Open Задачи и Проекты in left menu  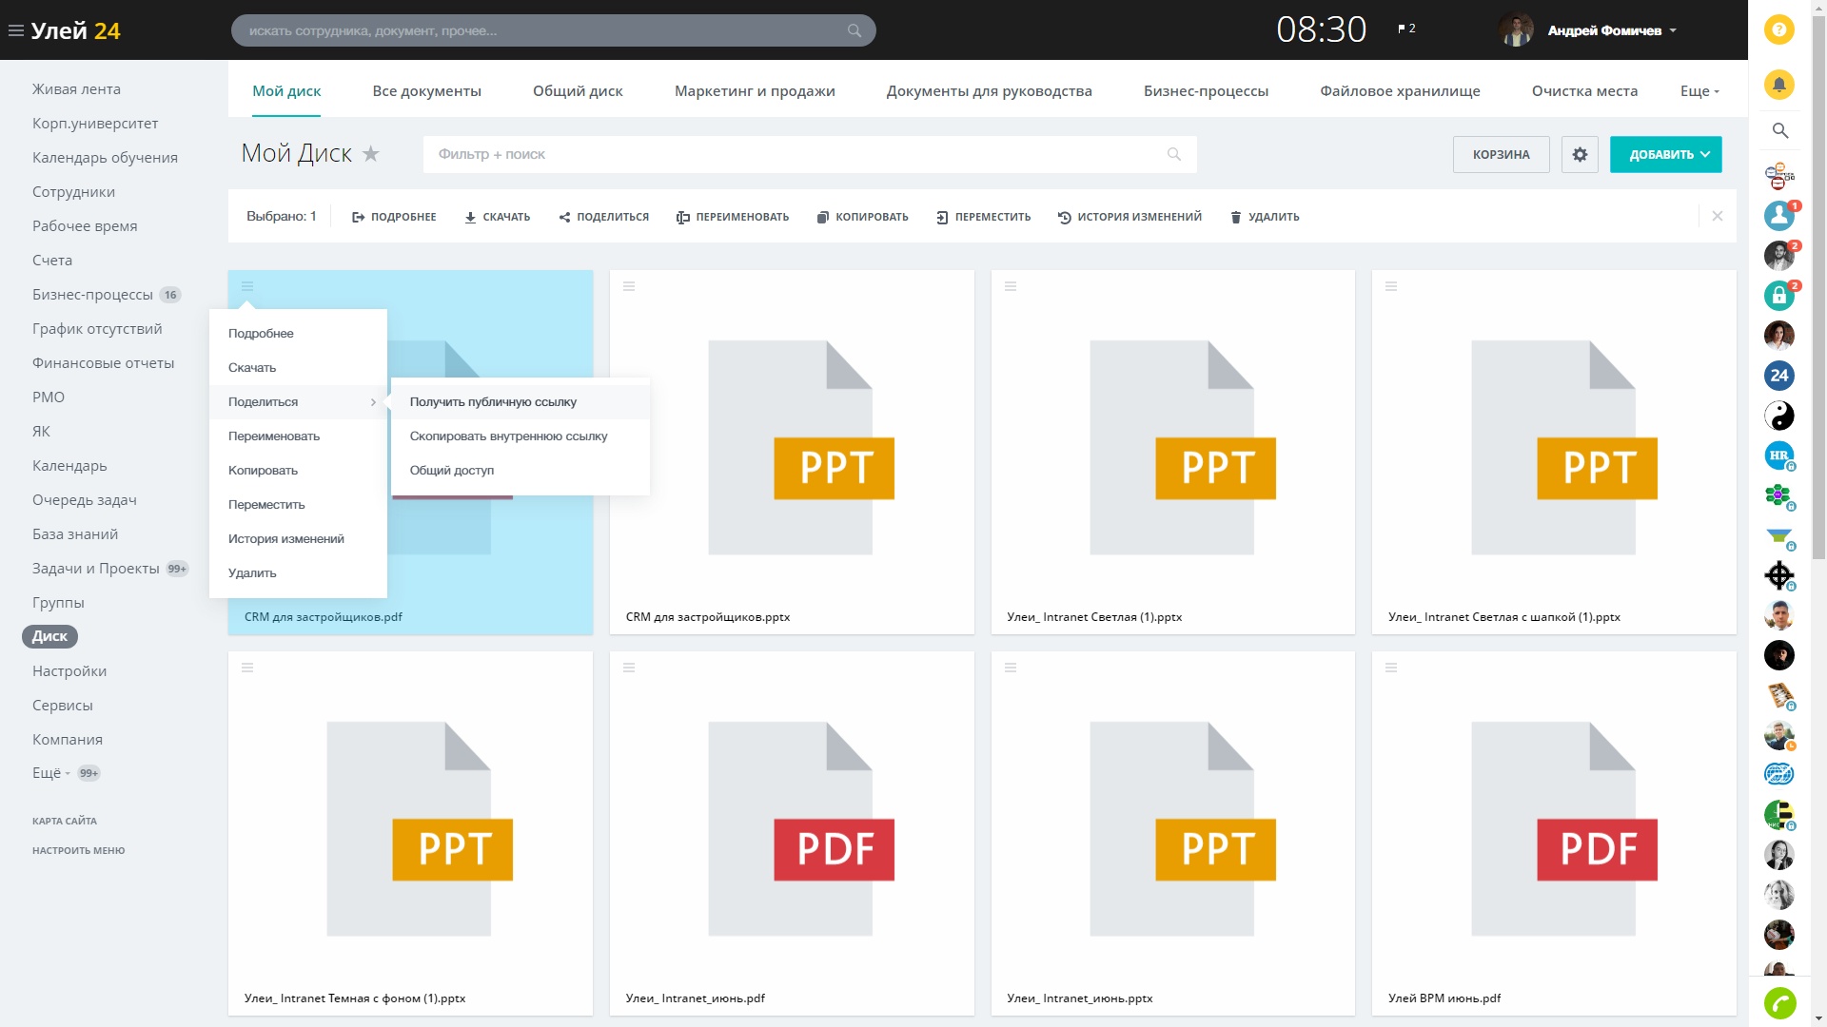[x=96, y=569]
